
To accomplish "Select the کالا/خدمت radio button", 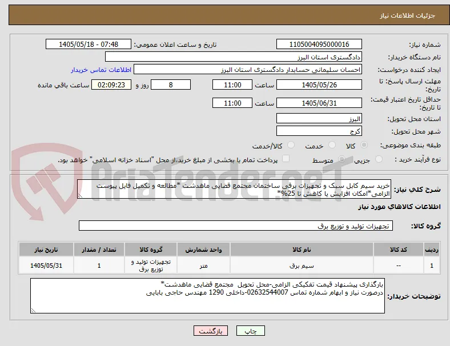I will point(291,145).
